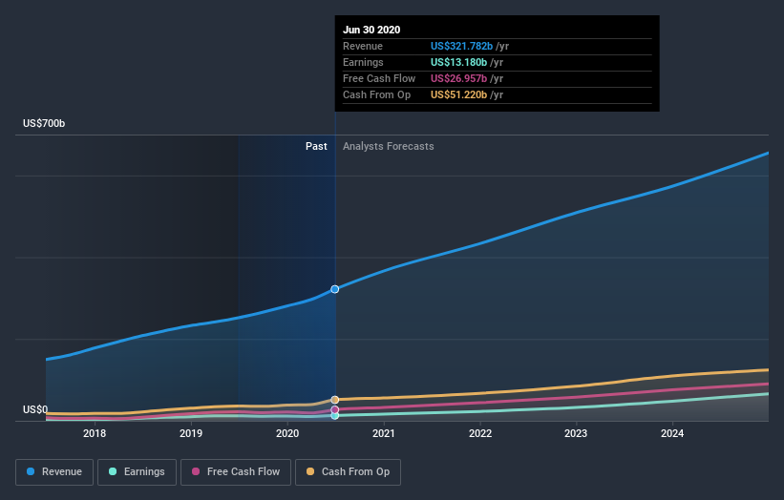This screenshot has height=500, width=784.
Task: Click the US$26.957b free cash flow value
Action: (x=458, y=78)
